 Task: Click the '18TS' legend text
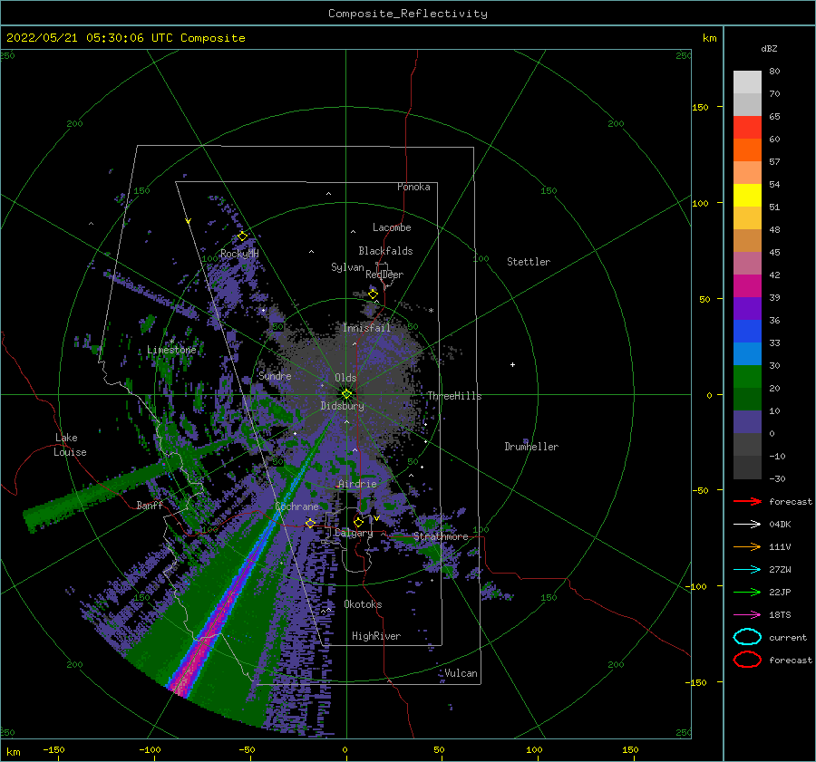(780, 615)
